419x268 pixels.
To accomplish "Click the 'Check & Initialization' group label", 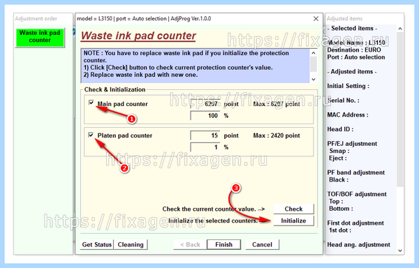I will pyautogui.click(x=115, y=89).
